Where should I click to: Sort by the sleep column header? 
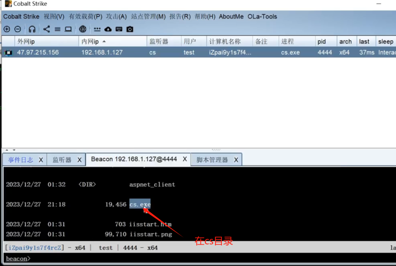tap(386, 41)
